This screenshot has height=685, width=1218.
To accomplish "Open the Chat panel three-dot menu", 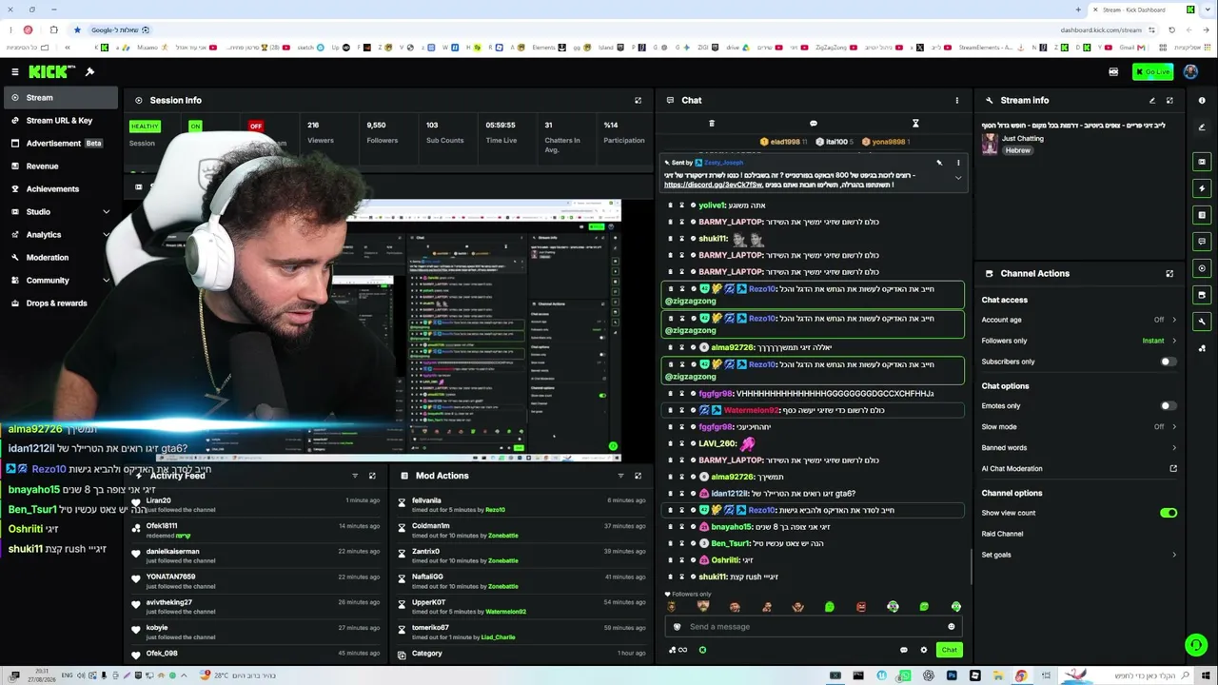I will click(957, 100).
